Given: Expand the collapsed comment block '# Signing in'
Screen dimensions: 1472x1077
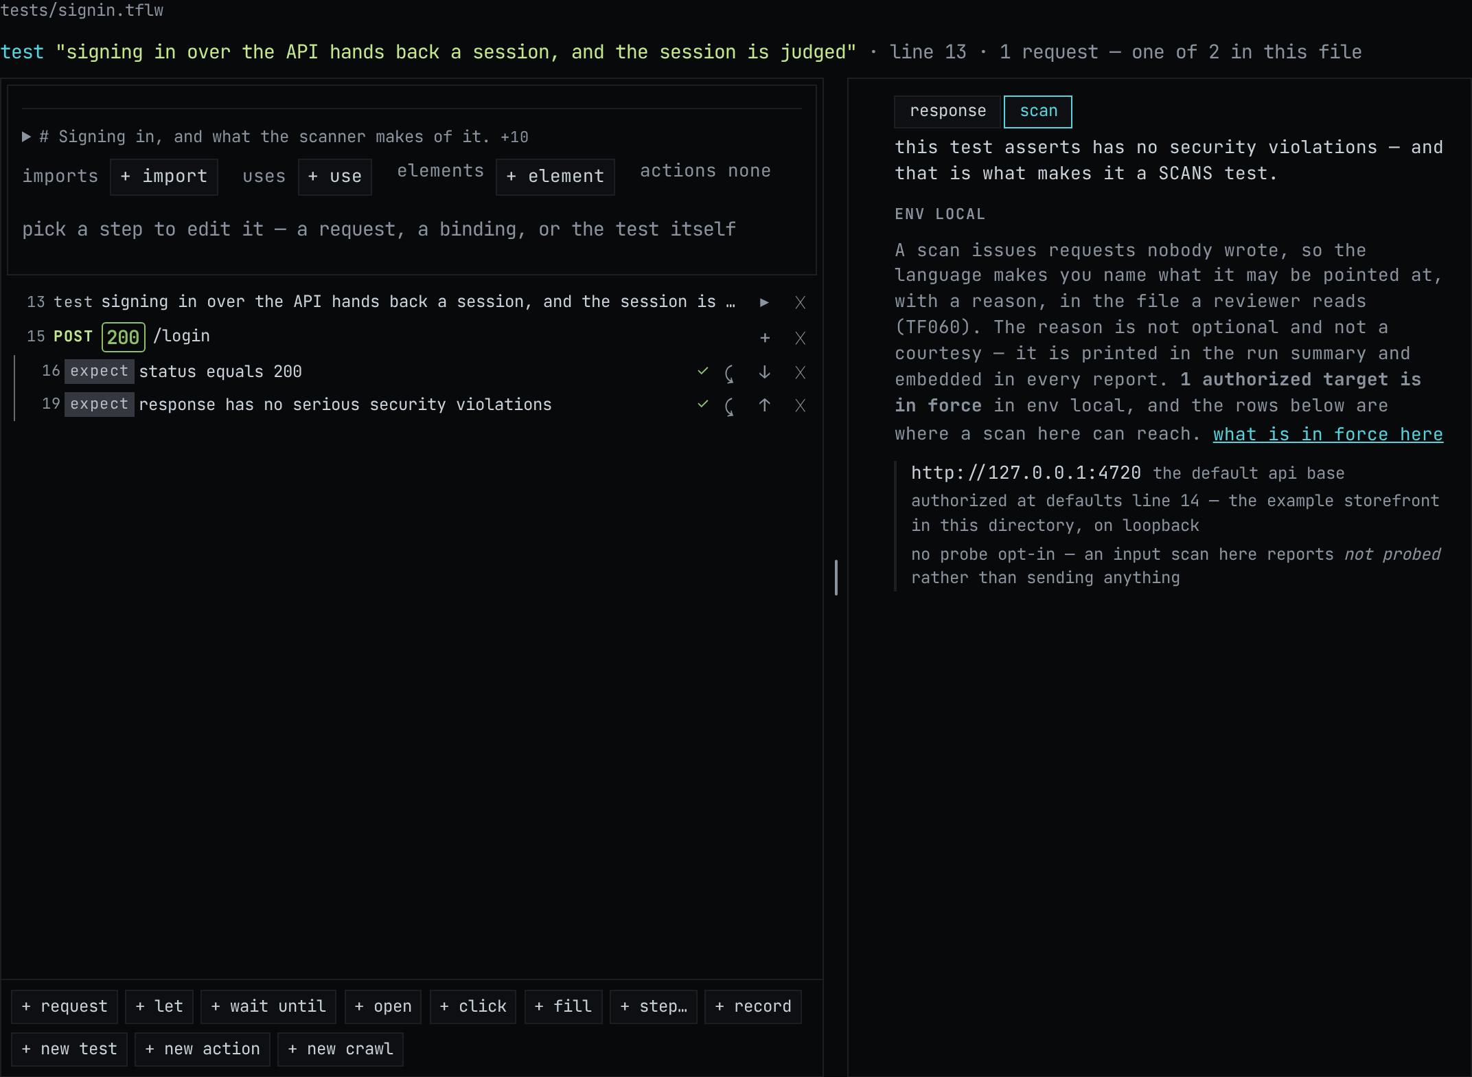Looking at the screenshot, I should tap(26, 137).
